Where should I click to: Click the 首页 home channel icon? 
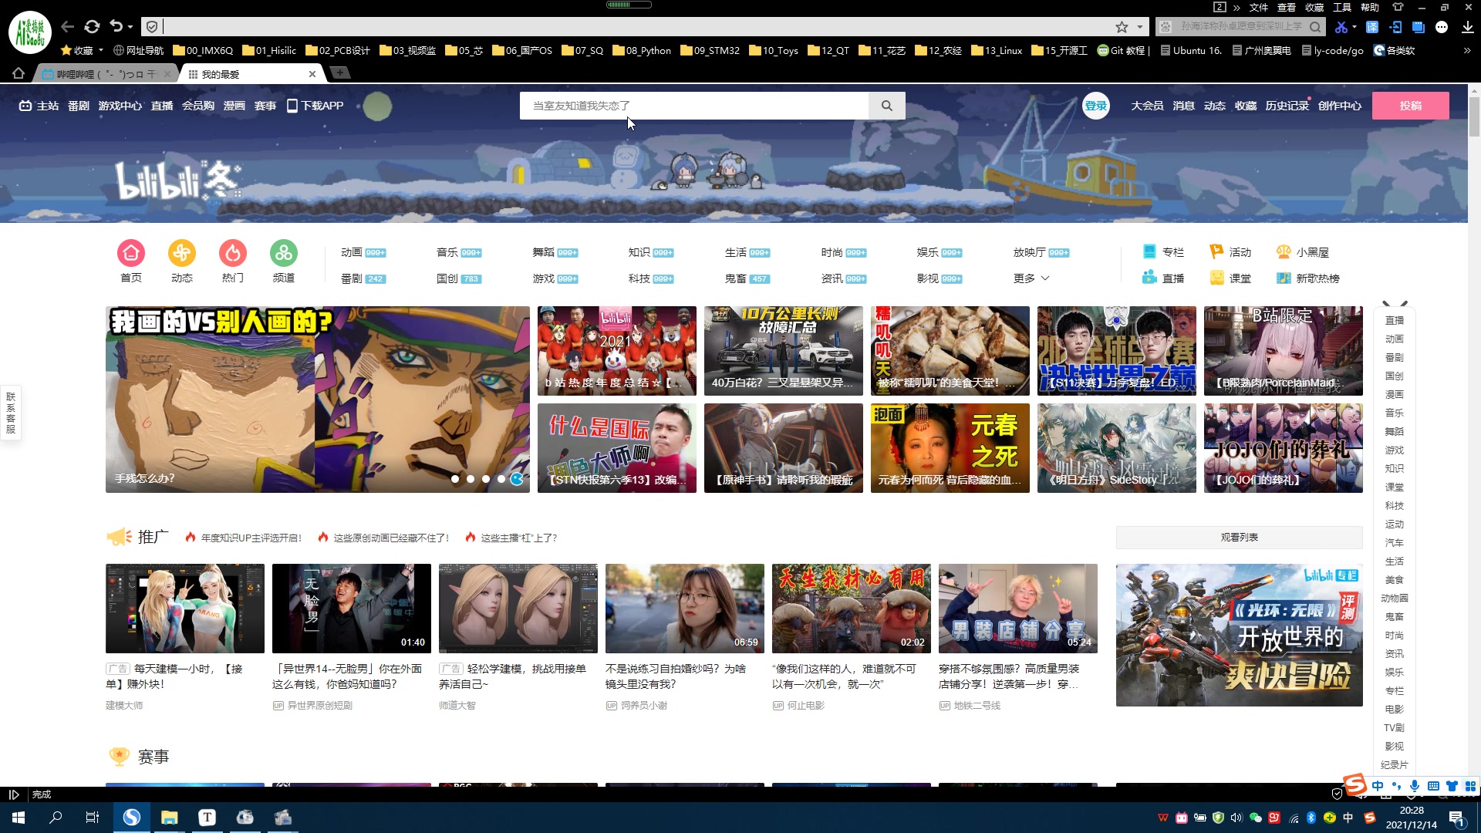(x=131, y=253)
